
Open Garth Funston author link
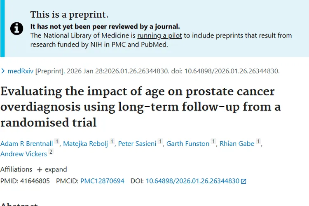(x=188, y=143)
